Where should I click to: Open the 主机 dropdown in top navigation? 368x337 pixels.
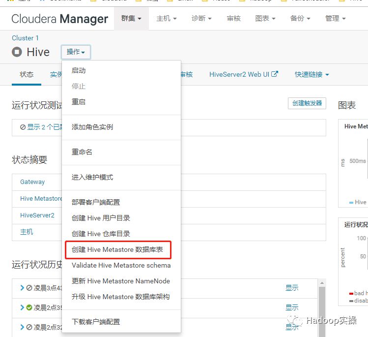[167, 18]
